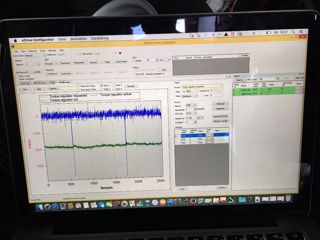The image size is (320, 240).
Task: Open the Network menu
Action: point(32,51)
